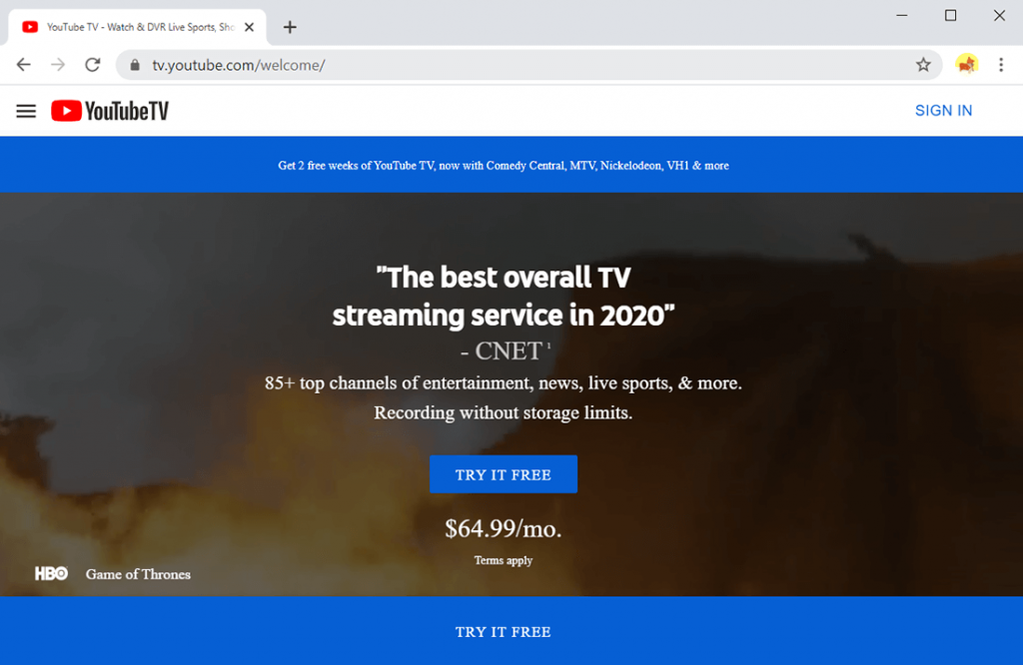Click TRY IT FREE in bottom blue bar

pyautogui.click(x=504, y=632)
